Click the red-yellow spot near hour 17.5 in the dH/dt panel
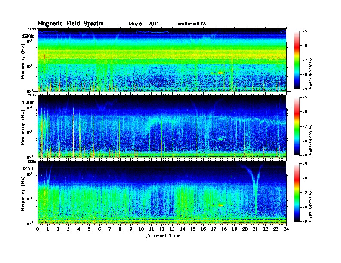 pos(220,73)
